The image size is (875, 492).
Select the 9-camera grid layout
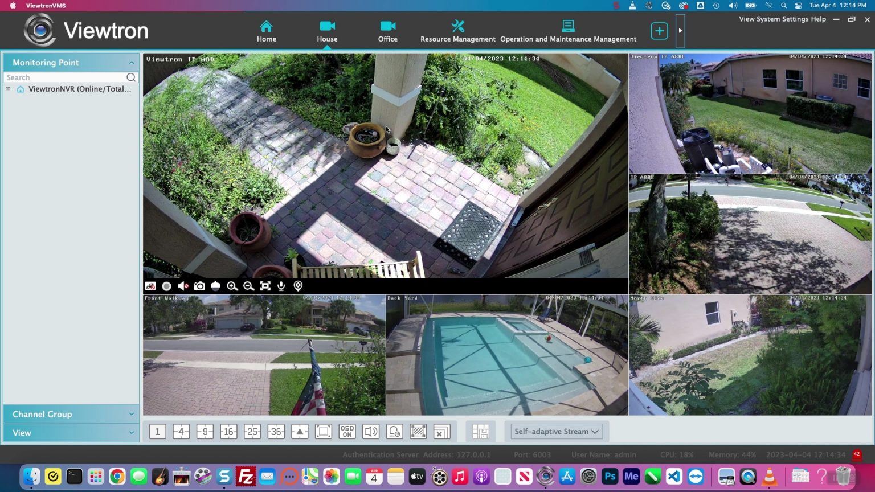[205, 431]
